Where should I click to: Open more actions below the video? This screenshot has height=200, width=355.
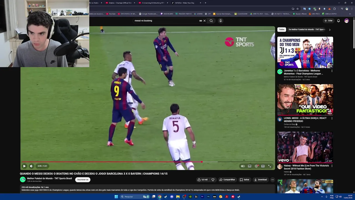pyautogui.click(x=273, y=180)
